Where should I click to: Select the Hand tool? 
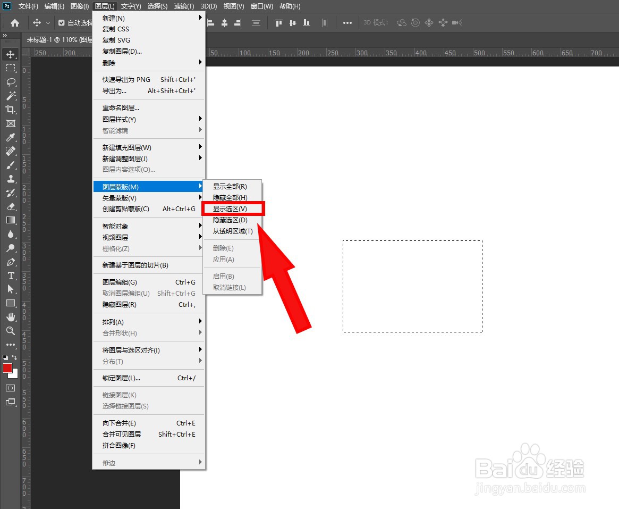pos(11,317)
